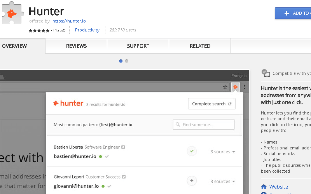
Task: Click the Find someone search field
Action: (204, 125)
